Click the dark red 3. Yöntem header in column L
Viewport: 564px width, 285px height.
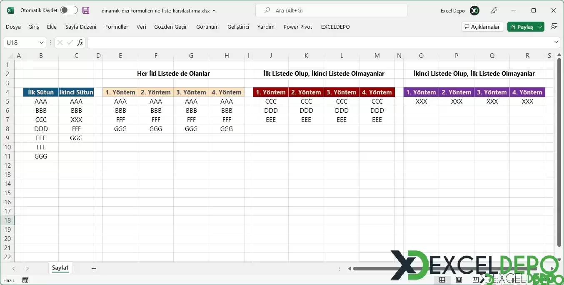pos(342,92)
